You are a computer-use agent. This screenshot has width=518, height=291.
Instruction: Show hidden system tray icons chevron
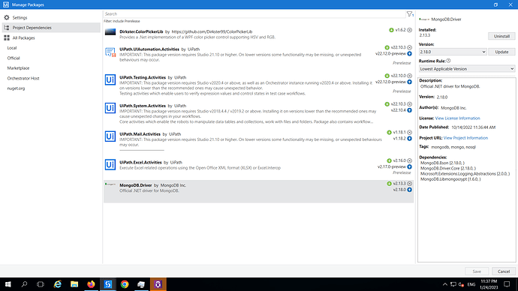(444, 284)
